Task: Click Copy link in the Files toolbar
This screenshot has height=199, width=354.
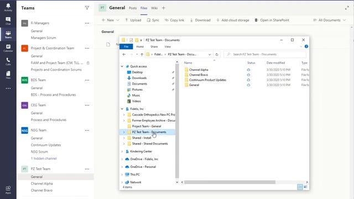Action: click(x=174, y=20)
